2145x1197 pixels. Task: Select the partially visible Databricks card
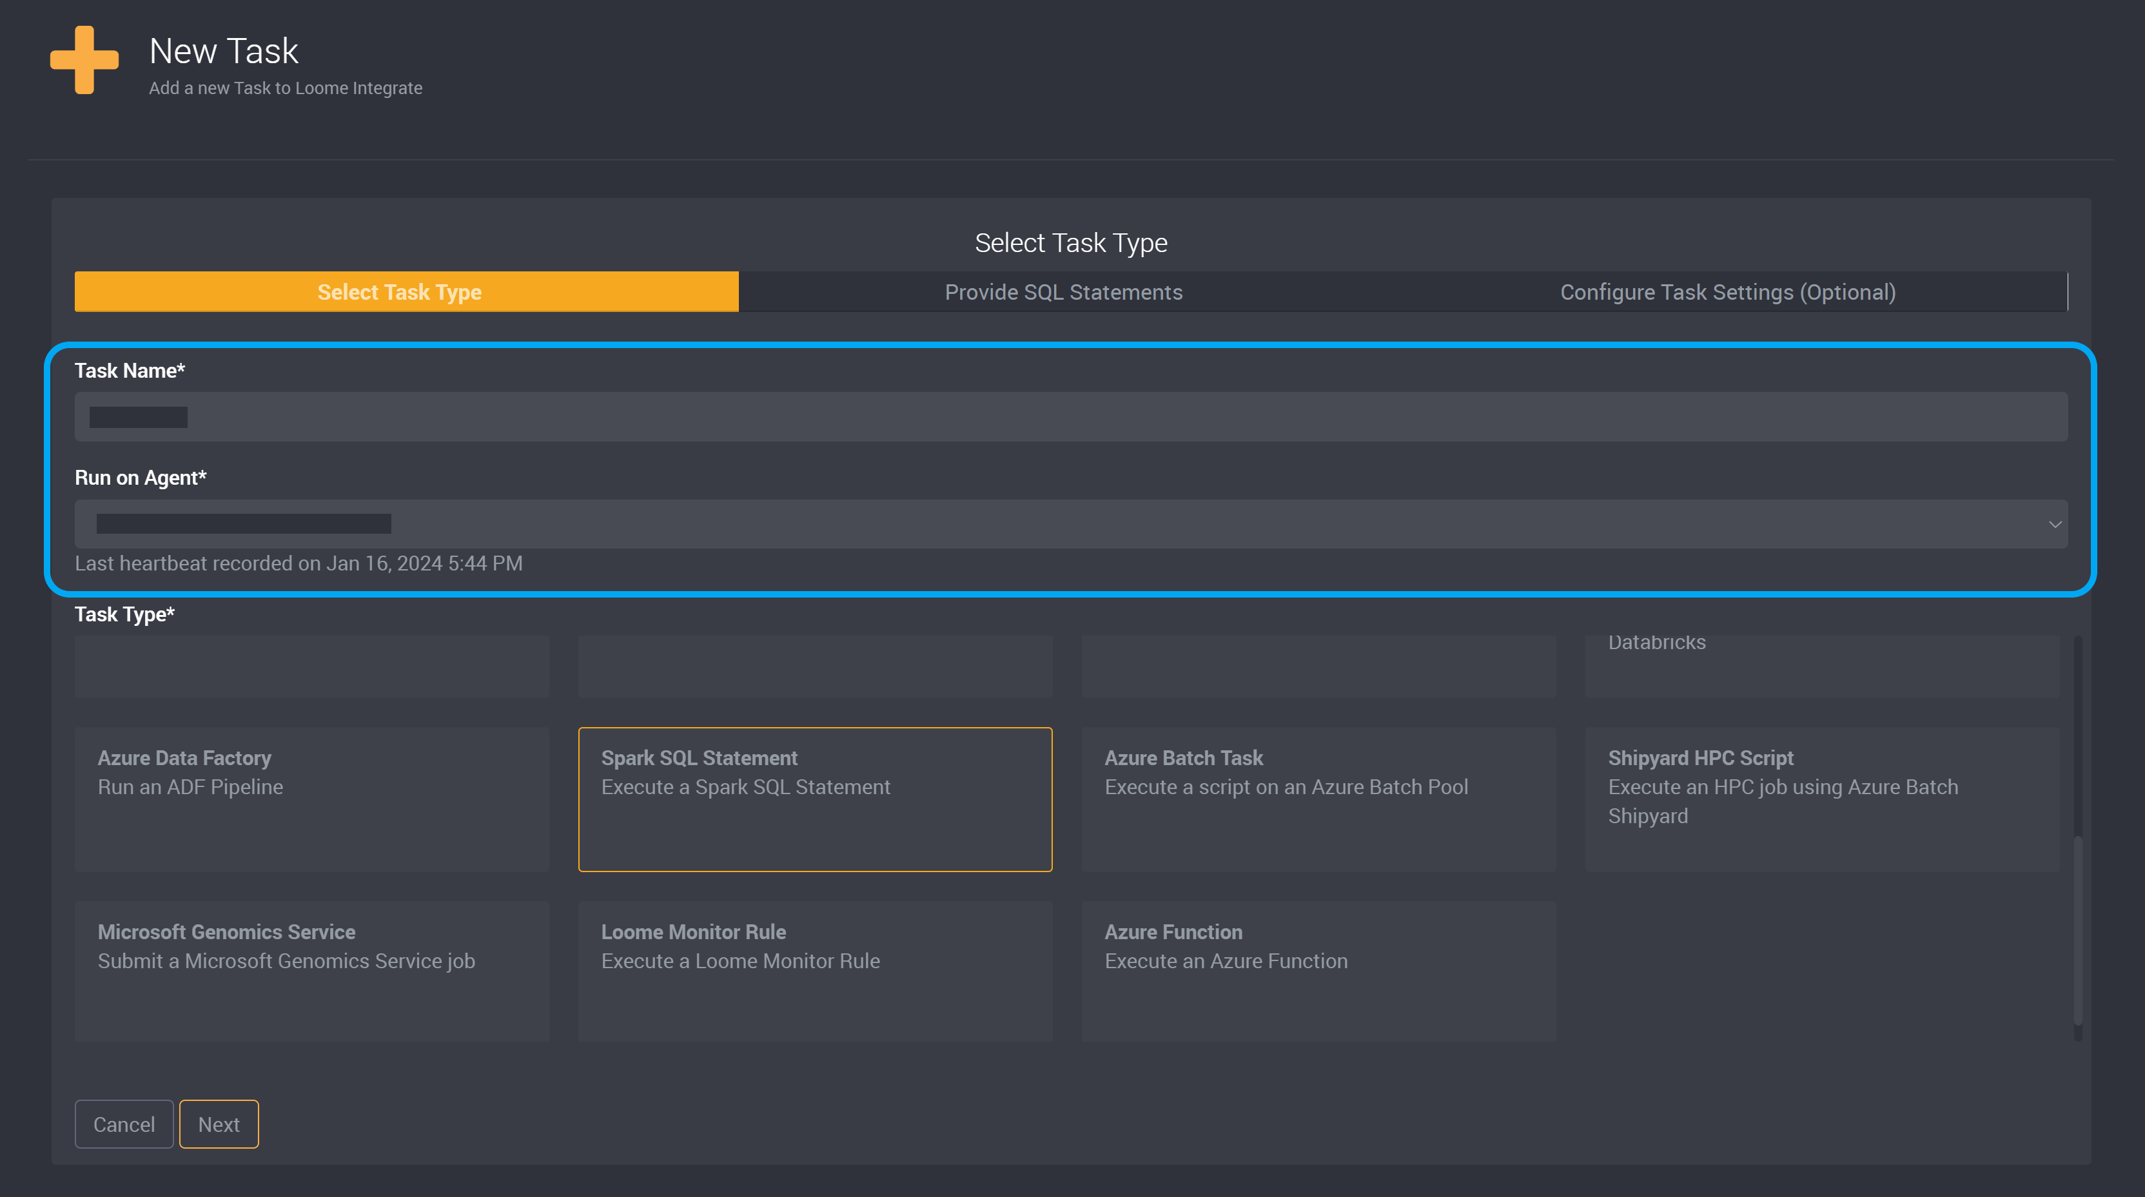[1822, 666]
